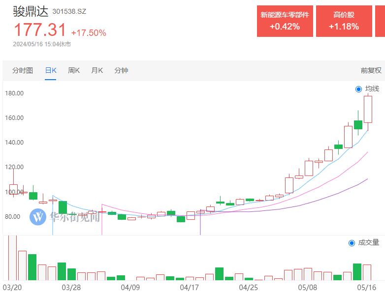Click the stock name 骏鼎达
Image resolution: width=385 pixels, height=293 pixels.
click(31, 11)
